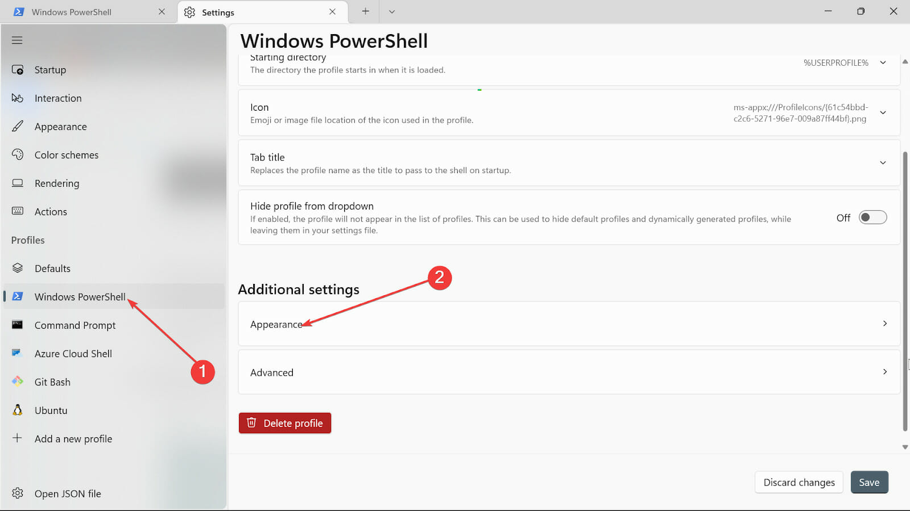Click the Interaction sidebar icon
Viewport: 910px width, 511px height.
pos(18,98)
